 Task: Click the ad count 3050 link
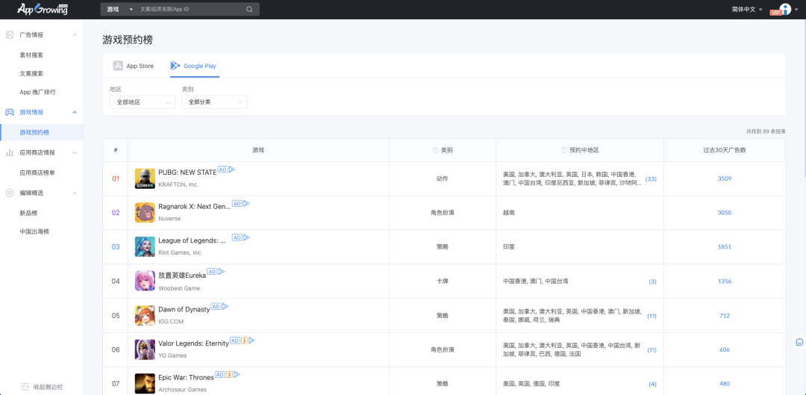[x=724, y=212]
